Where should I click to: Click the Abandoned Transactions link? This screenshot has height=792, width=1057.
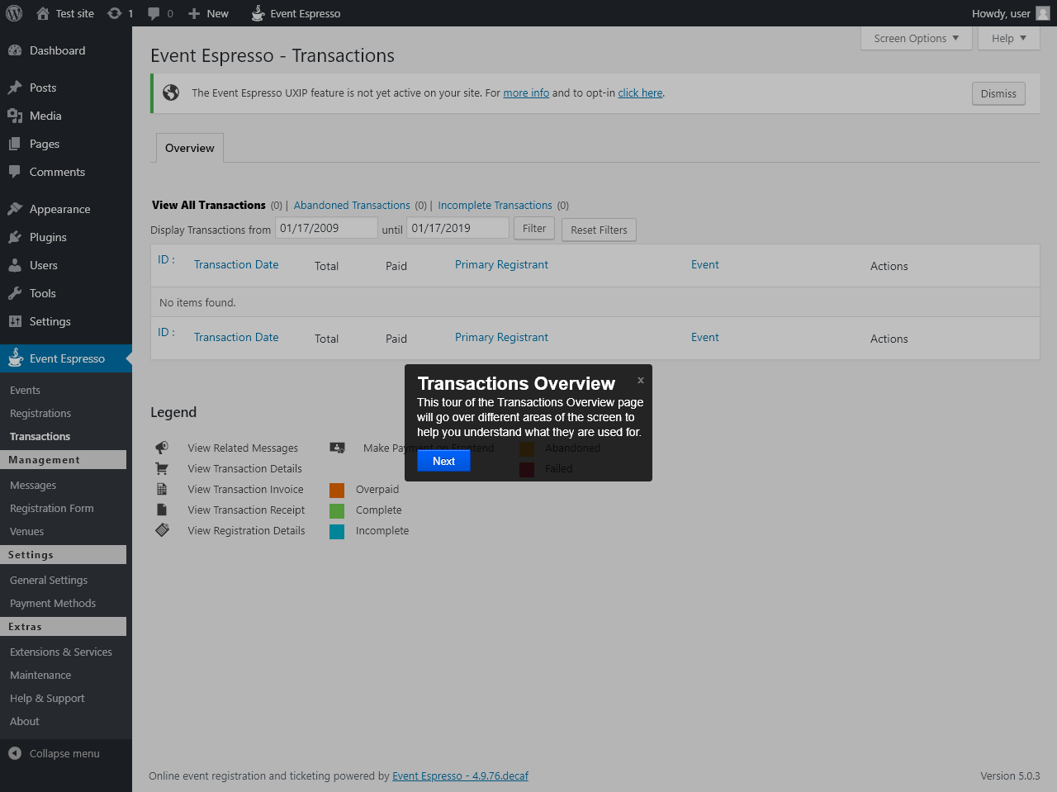pos(352,205)
